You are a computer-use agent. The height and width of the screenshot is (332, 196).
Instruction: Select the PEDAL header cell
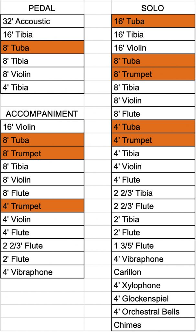pos(42,8)
